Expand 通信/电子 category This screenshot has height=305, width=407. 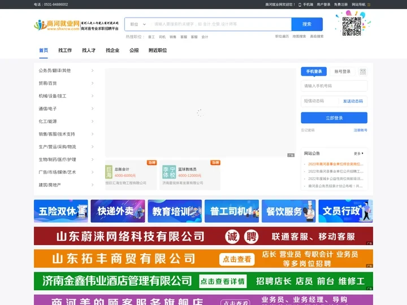(x=66, y=108)
